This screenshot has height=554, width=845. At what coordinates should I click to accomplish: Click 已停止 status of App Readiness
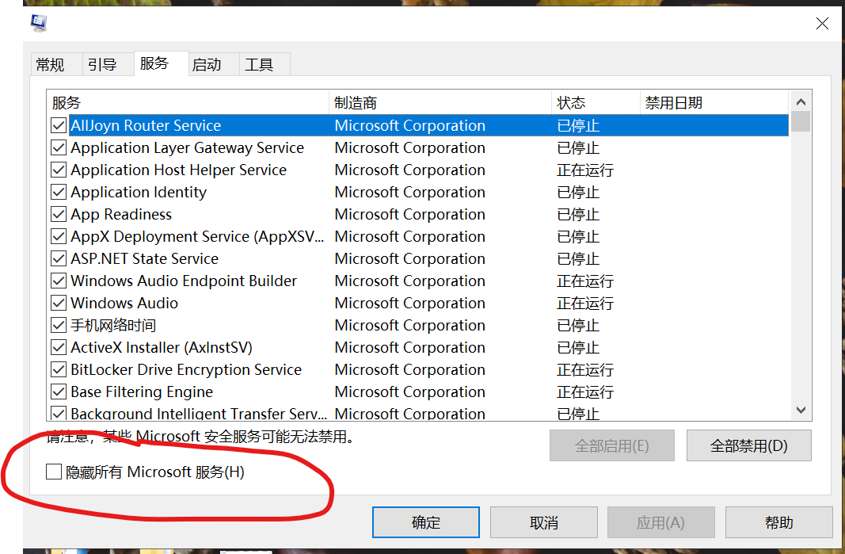[578, 214]
